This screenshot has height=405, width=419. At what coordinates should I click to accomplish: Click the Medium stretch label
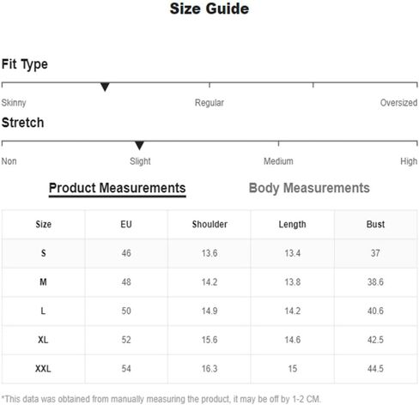tap(278, 161)
